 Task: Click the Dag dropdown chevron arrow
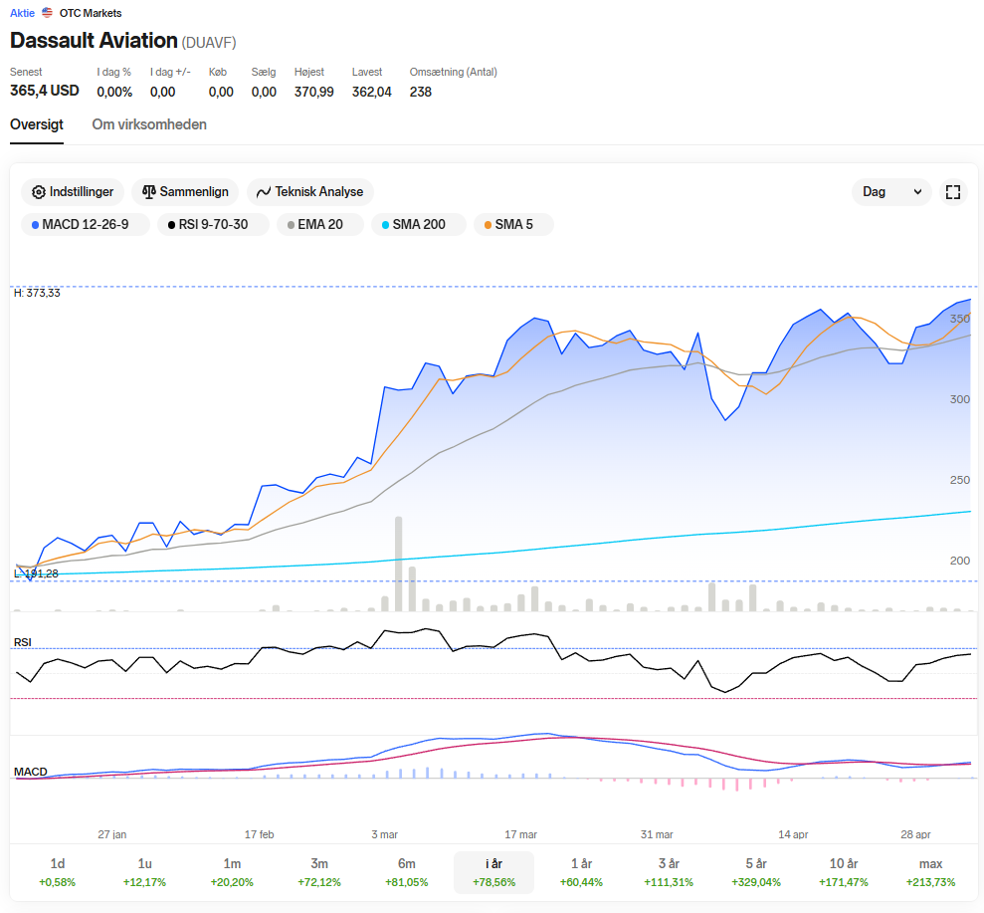[917, 192]
